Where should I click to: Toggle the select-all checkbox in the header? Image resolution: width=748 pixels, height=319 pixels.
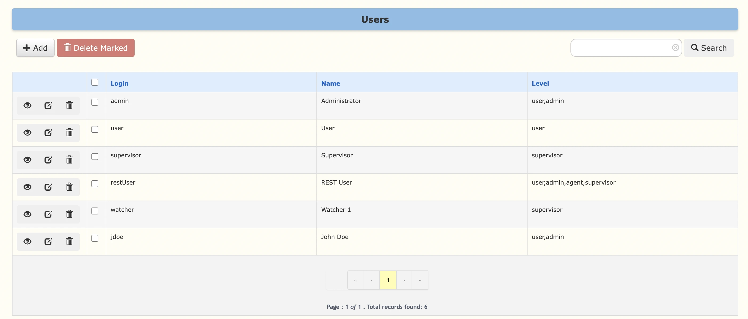[x=95, y=82]
